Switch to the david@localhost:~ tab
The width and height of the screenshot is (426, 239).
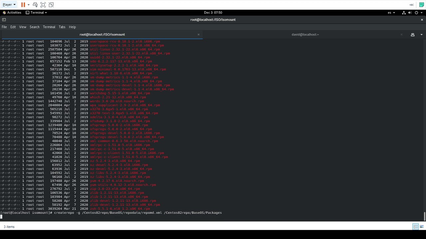(305, 35)
